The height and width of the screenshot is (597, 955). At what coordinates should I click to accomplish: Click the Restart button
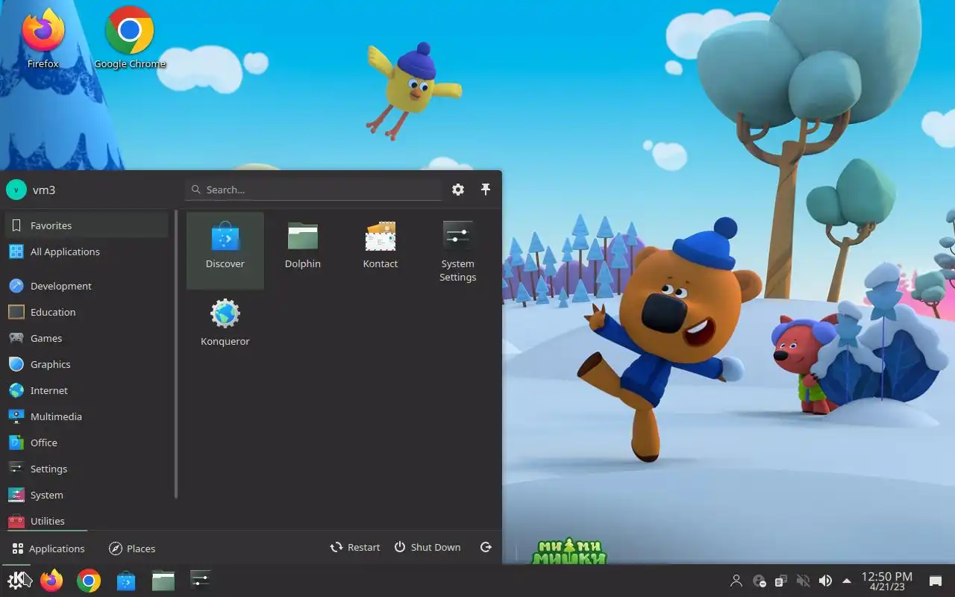pos(355,547)
